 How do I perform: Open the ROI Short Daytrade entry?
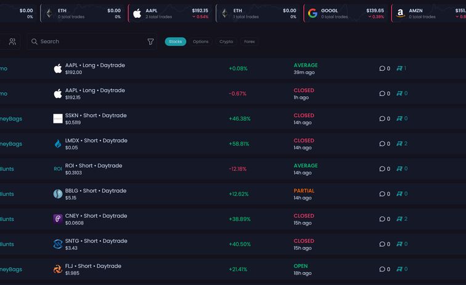(x=94, y=166)
